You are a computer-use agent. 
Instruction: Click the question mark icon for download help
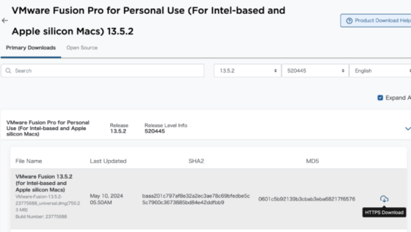tap(349, 21)
